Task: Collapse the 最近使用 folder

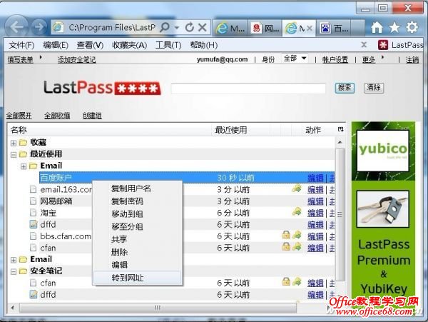Action: point(14,155)
